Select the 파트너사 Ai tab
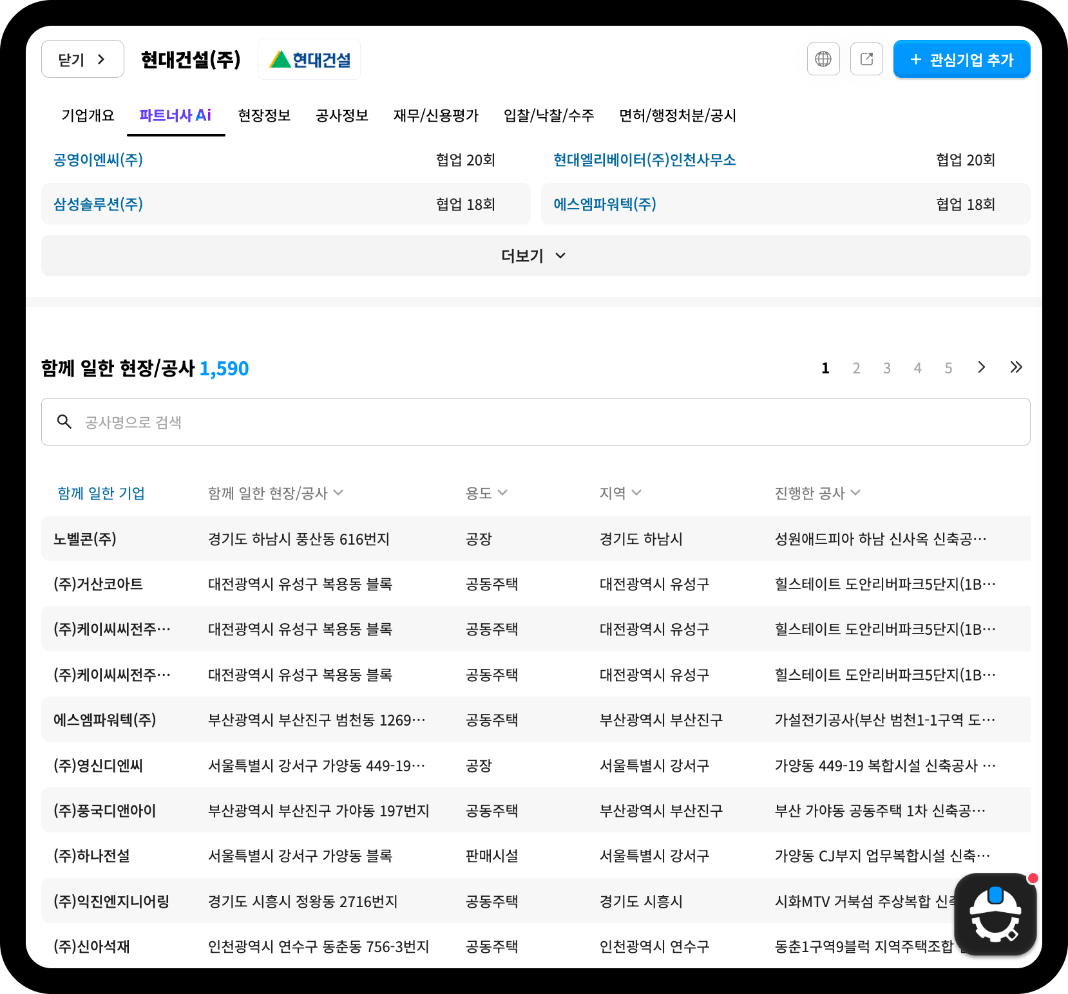The image size is (1068, 994). [175, 115]
